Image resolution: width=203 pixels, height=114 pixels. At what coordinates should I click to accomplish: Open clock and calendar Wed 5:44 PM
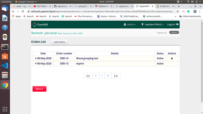107,2
